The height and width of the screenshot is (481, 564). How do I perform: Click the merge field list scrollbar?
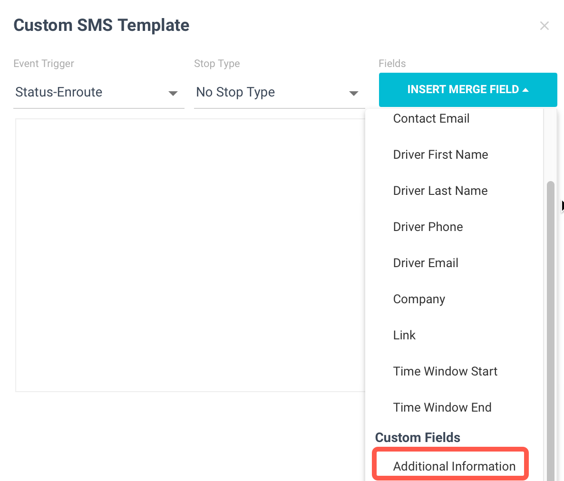(x=550, y=331)
